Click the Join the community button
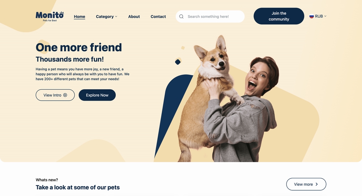This screenshot has height=196, width=362. [279, 16]
